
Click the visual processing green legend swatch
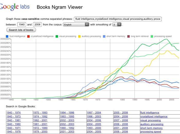tap(57, 36)
